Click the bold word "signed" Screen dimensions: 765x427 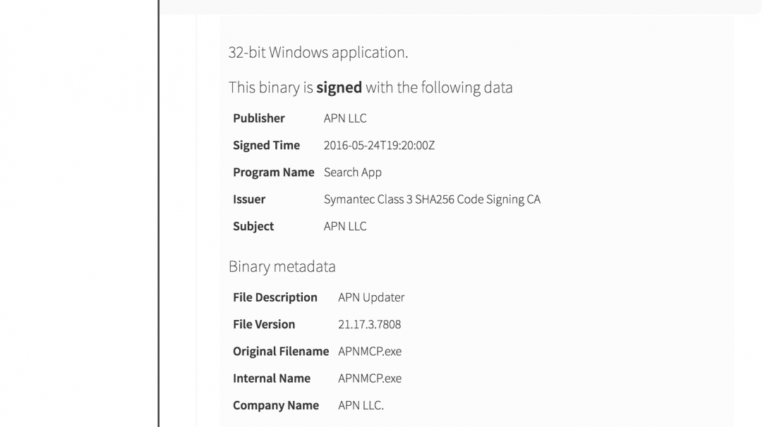[339, 88]
